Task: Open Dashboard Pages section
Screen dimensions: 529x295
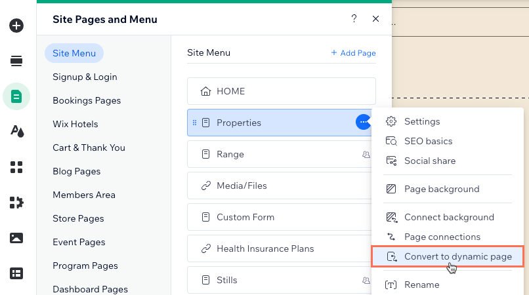Action: pos(90,289)
